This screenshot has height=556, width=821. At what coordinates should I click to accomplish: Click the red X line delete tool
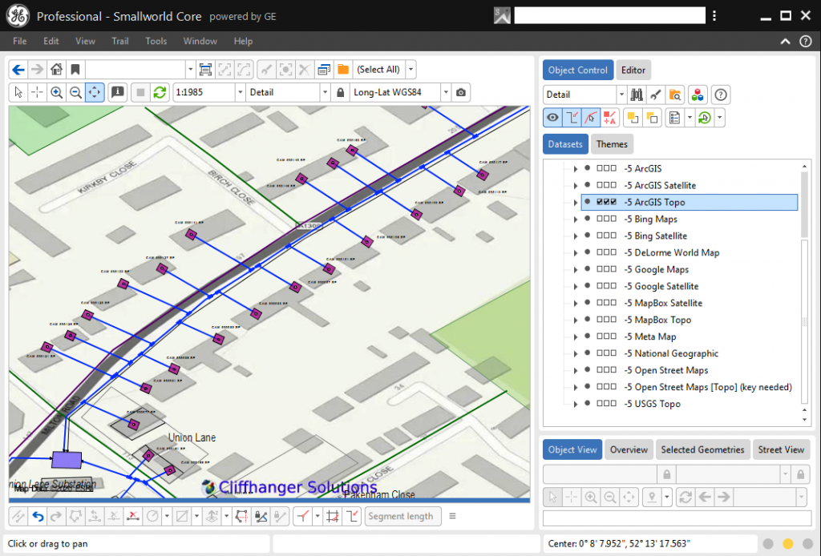133,516
